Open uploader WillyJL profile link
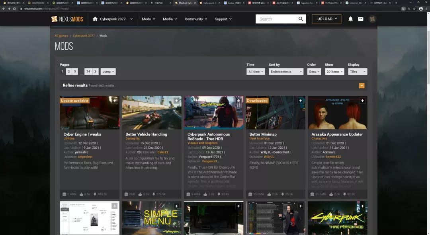This screenshot has height=235, width=430. (269, 157)
